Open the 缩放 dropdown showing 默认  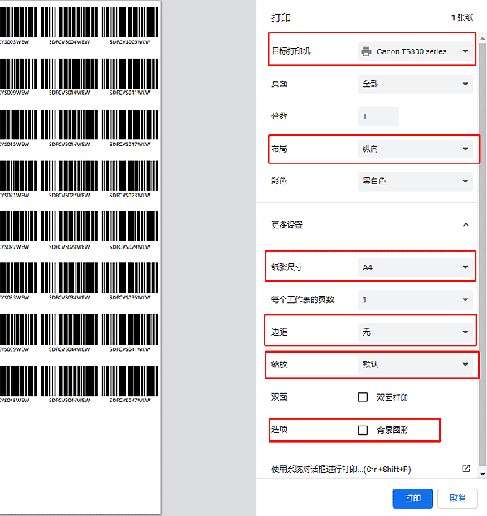coord(416,364)
